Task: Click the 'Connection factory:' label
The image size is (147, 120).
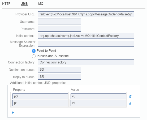Action: click(22, 62)
